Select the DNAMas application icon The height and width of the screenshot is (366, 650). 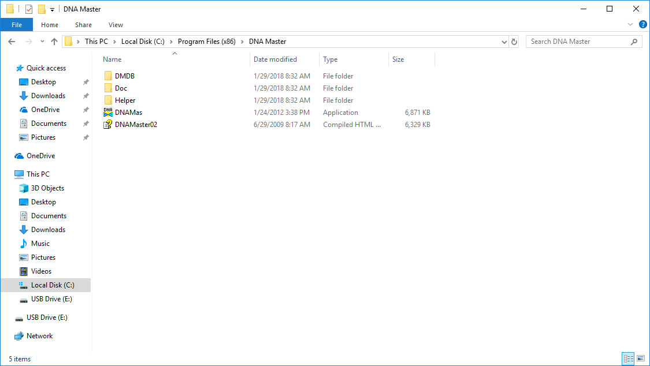108,112
